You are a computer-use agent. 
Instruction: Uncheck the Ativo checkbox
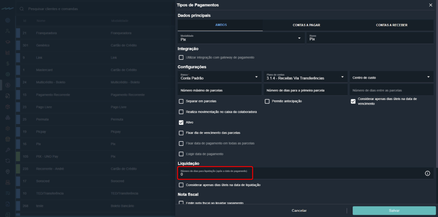tap(181, 122)
